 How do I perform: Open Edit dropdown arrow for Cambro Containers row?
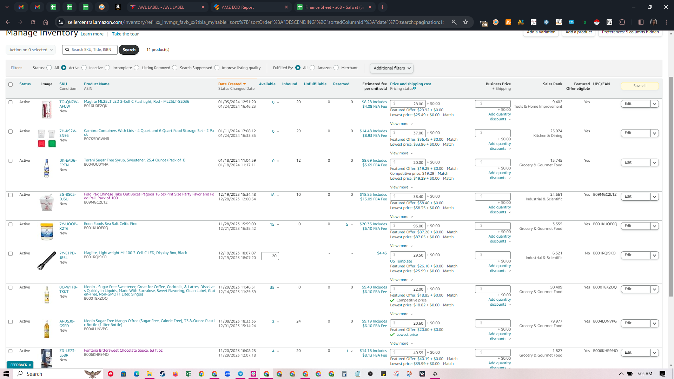click(x=655, y=133)
